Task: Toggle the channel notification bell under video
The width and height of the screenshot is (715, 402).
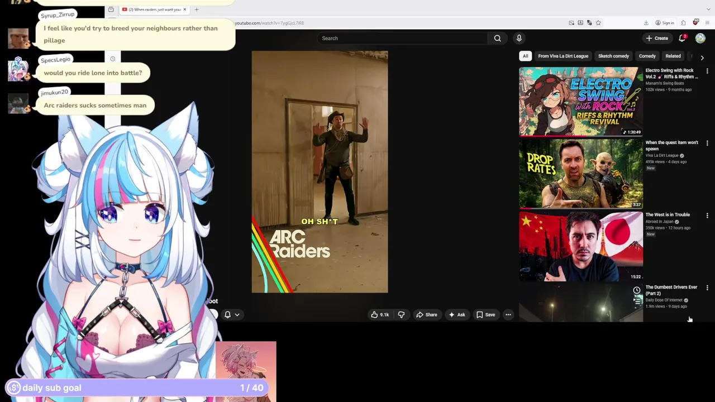Action: pos(227,315)
